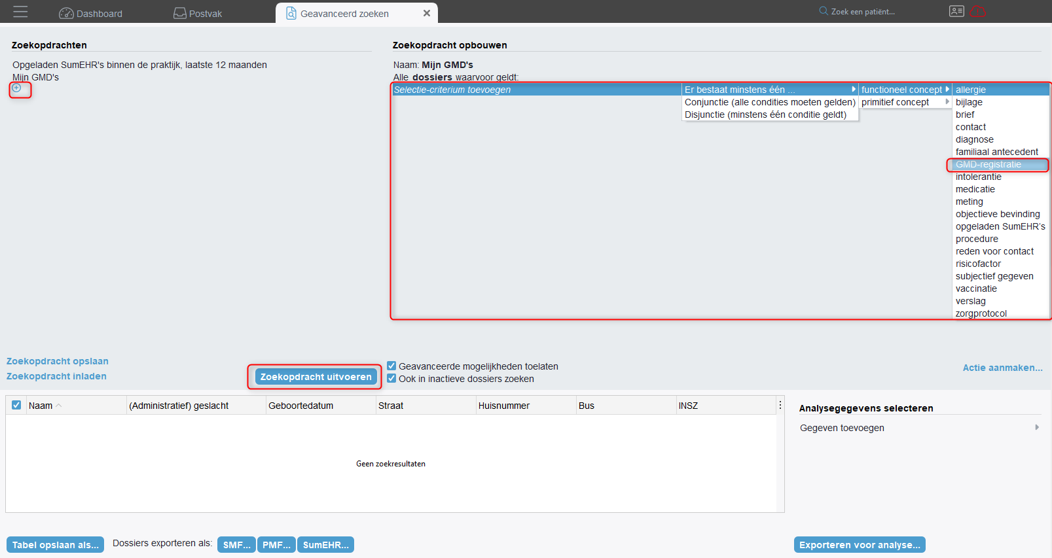Image resolution: width=1052 pixels, height=558 pixels.
Task: Export dossiers as SMF
Action: (236, 545)
